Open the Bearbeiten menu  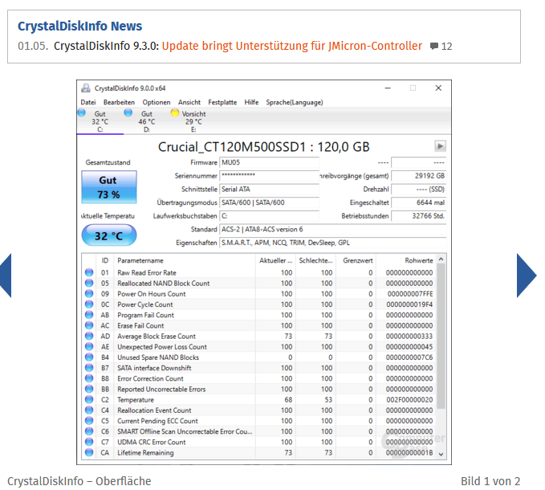click(x=119, y=102)
